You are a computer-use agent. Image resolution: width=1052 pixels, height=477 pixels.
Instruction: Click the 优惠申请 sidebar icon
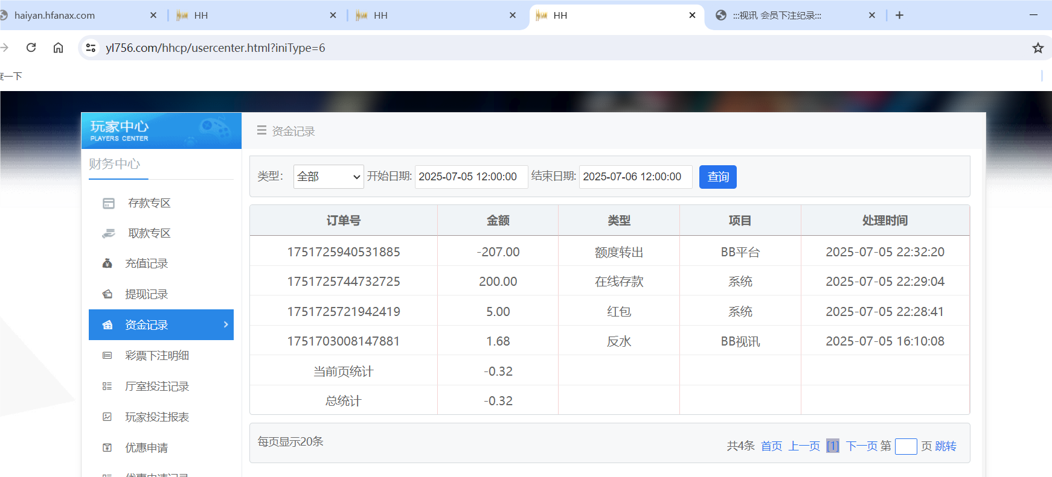(x=107, y=448)
